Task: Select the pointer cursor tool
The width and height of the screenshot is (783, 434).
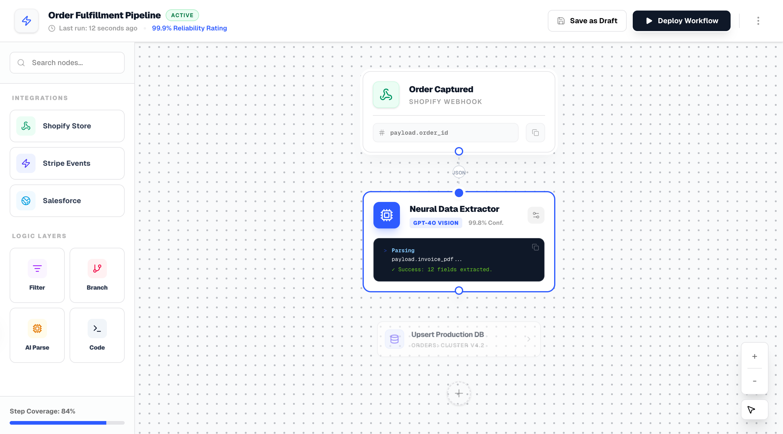Action: 754,410
